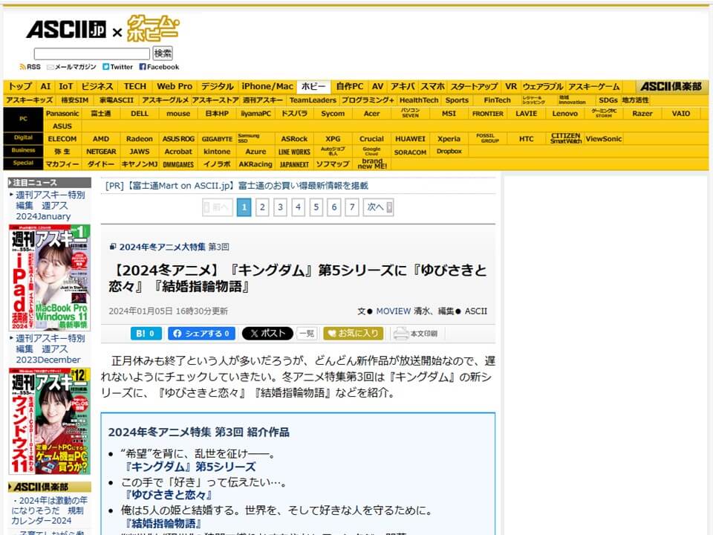The width and height of the screenshot is (713, 535).
Task: Open the iPhone/Mac navigation tab
Action: [267, 86]
